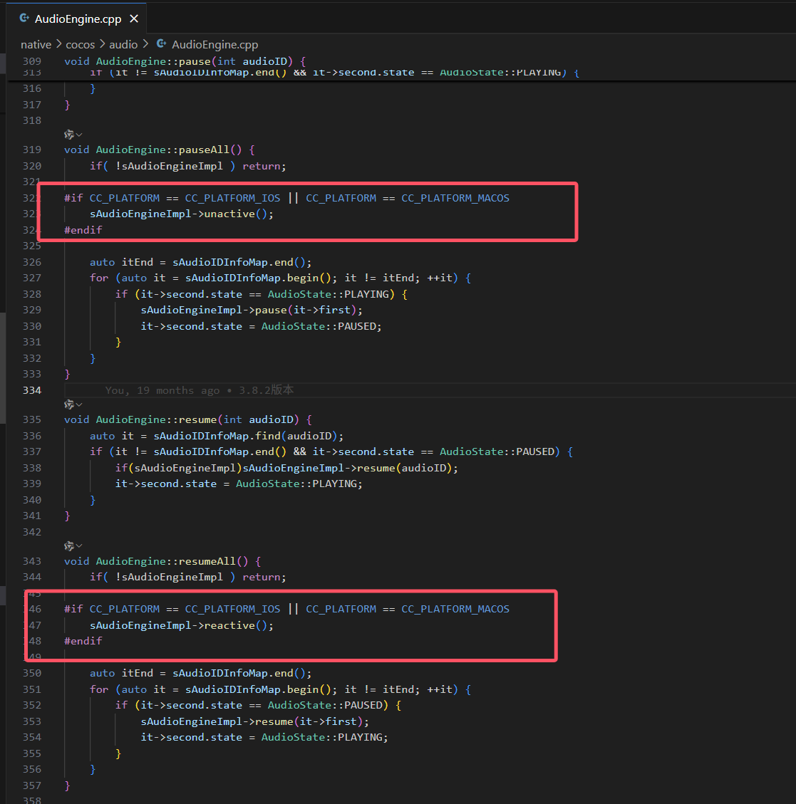Click line number 334 in the gutter
Screen dimensions: 796x804
click(x=32, y=390)
